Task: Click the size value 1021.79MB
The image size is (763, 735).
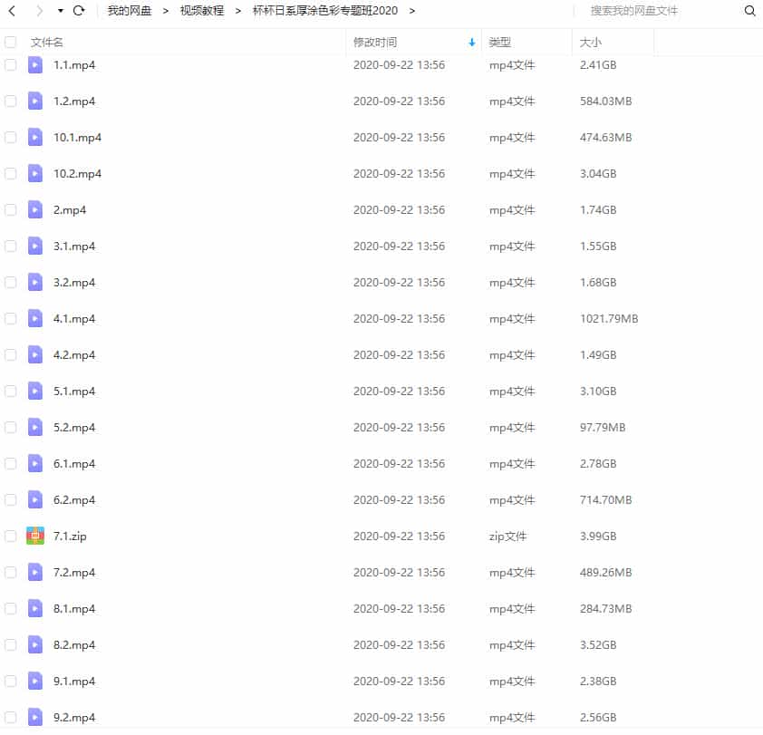Action: click(x=609, y=319)
